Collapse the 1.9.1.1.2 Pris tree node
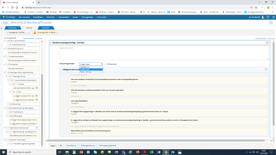Screen dimensions: 276x155 click(x=10, y=92)
